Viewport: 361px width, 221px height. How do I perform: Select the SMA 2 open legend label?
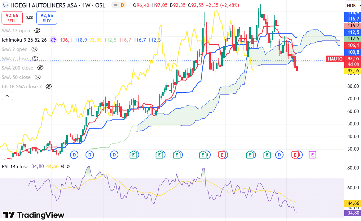[15, 49]
